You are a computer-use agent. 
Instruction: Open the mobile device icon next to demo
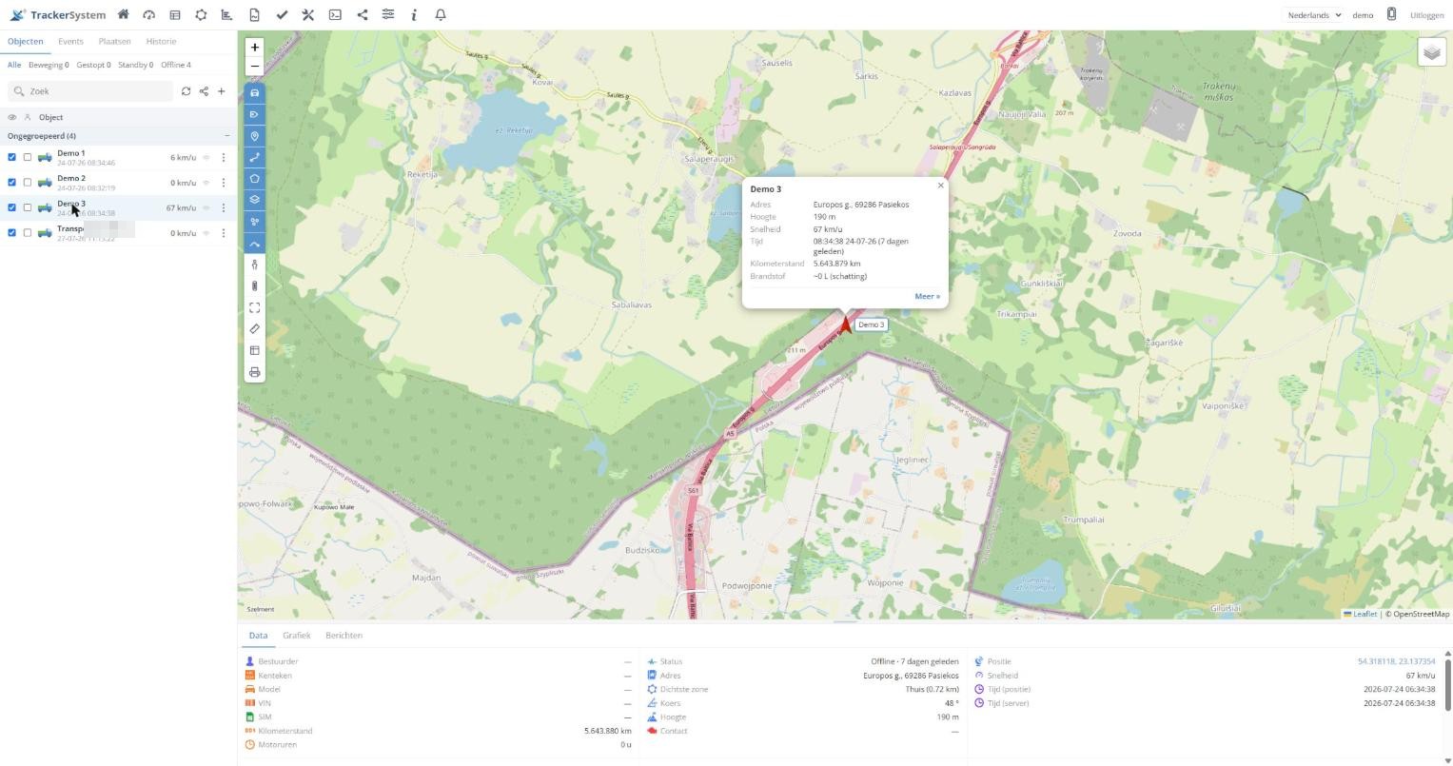(1391, 14)
